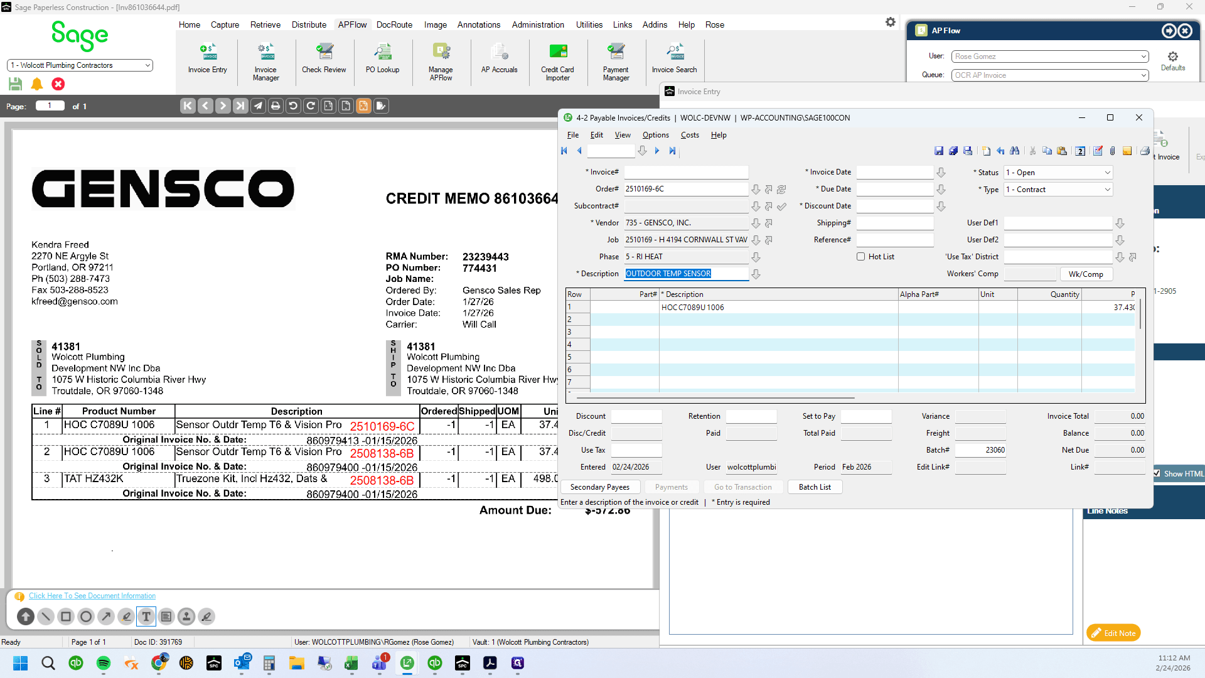Open the Queue dropdown OCR AP Invoice
The height and width of the screenshot is (678, 1205).
[x=1050, y=75]
